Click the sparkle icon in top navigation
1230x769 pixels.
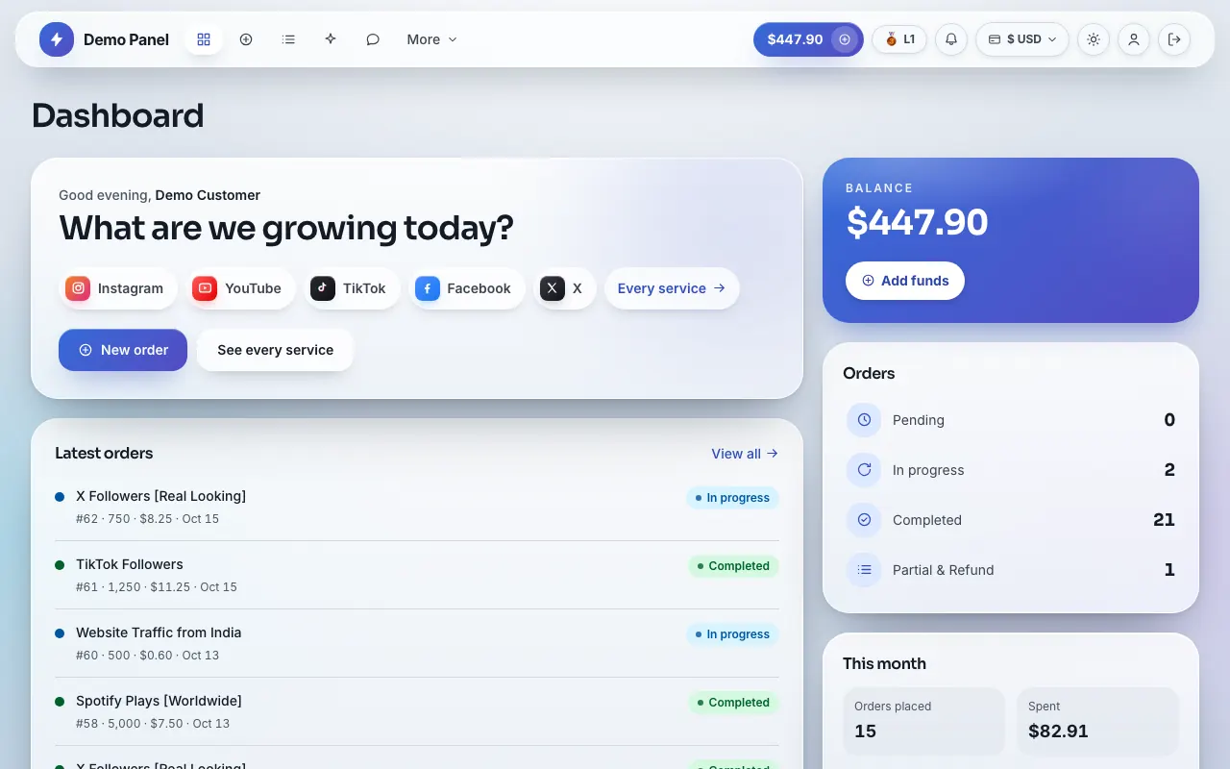click(331, 39)
